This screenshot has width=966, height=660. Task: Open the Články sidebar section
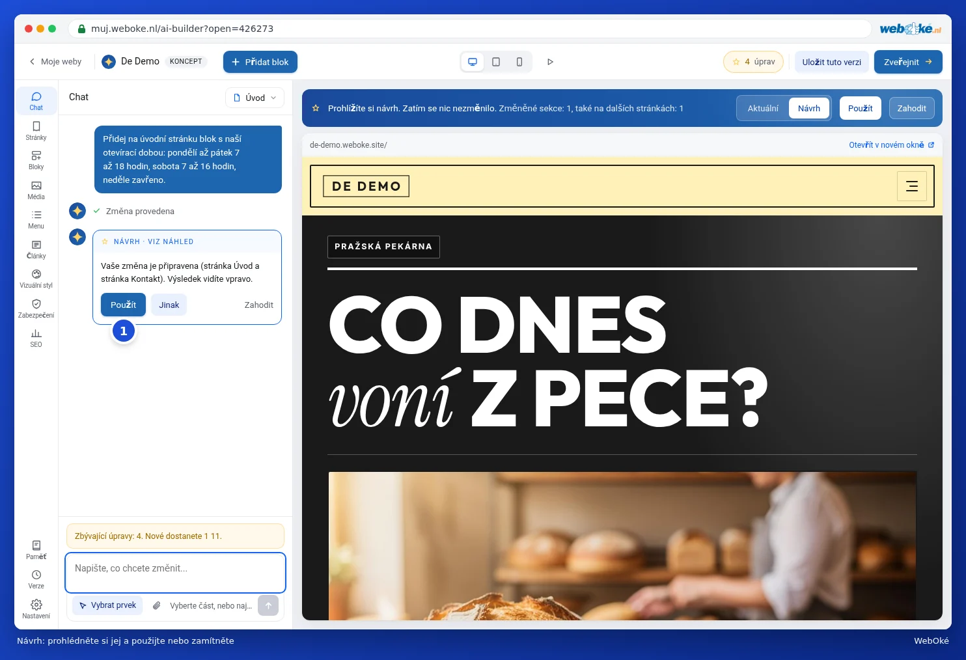click(x=36, y=249)
